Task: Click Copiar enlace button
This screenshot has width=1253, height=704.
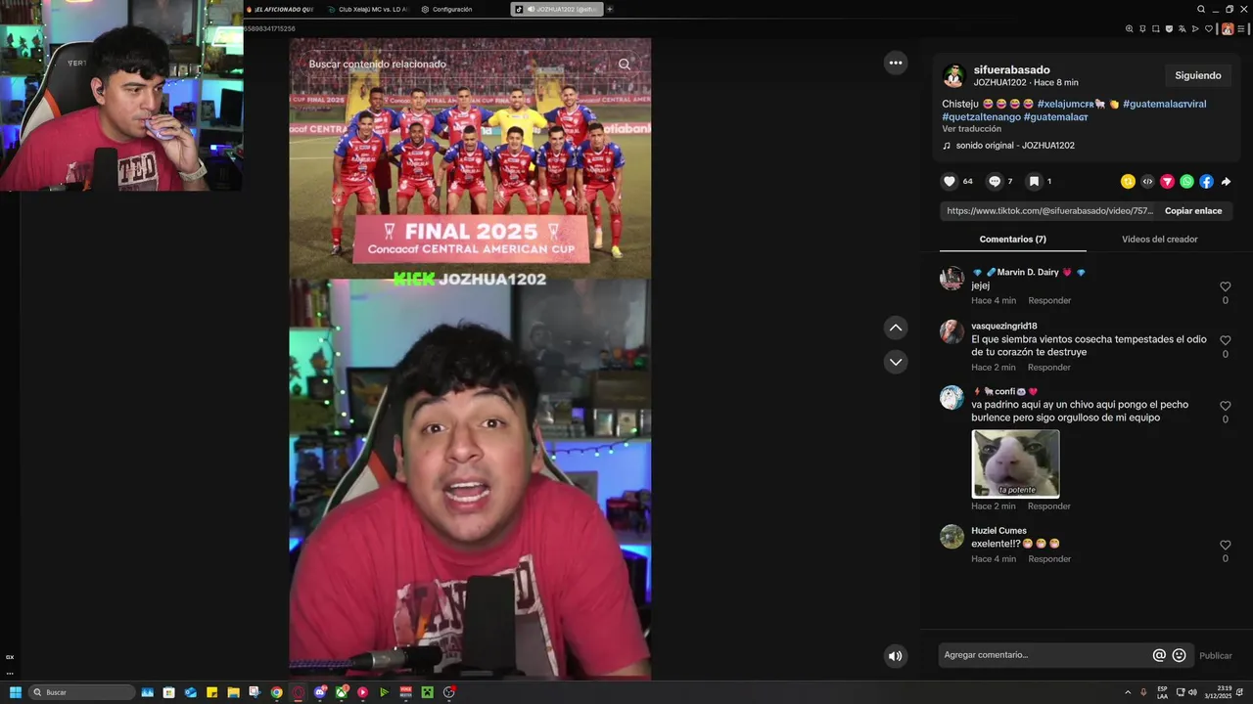Action: coord(1193,211)
